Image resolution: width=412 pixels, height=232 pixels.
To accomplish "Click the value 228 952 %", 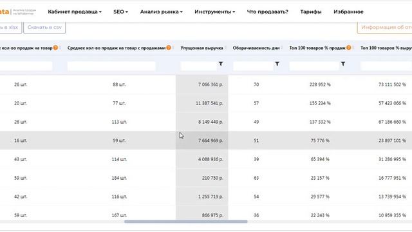I will (x=320, y=84).
